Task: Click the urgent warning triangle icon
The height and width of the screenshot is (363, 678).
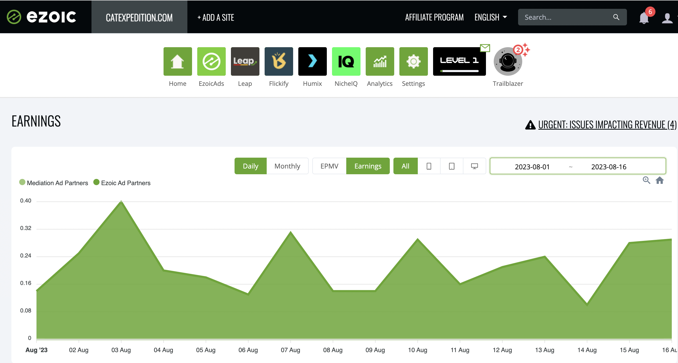Action: click(530, 125)
